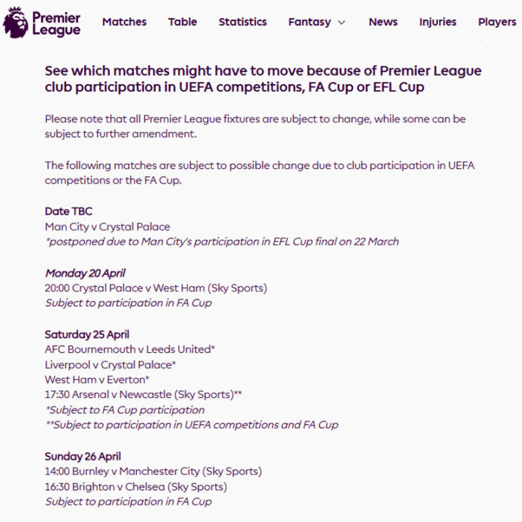
Task: Click the article headline about moved matches
Action: click(x=263, y=79)
